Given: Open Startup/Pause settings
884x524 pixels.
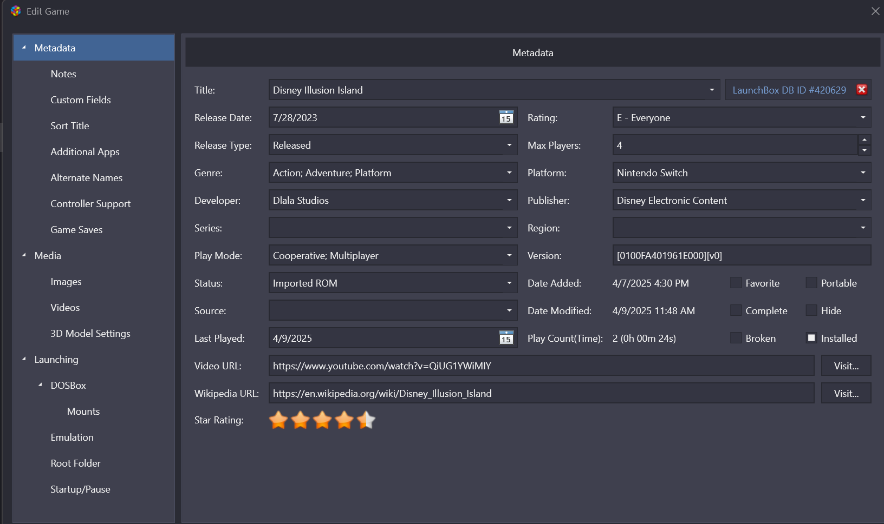Looking at the screenshot, I should pos(80,489).
